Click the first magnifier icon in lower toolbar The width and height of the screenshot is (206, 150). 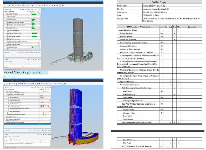pos(45,84)
